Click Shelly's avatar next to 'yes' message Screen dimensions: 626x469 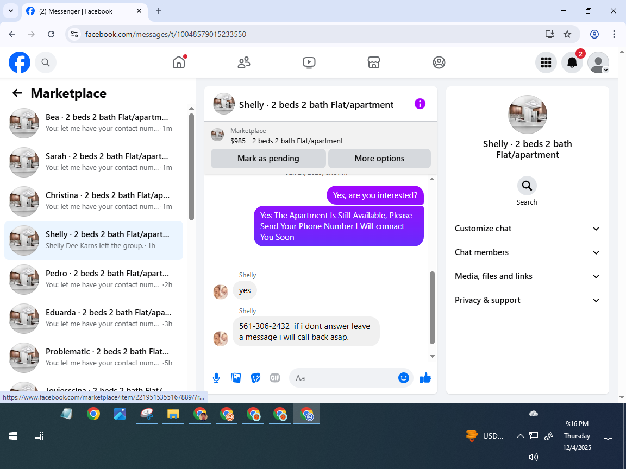point(221,291)
